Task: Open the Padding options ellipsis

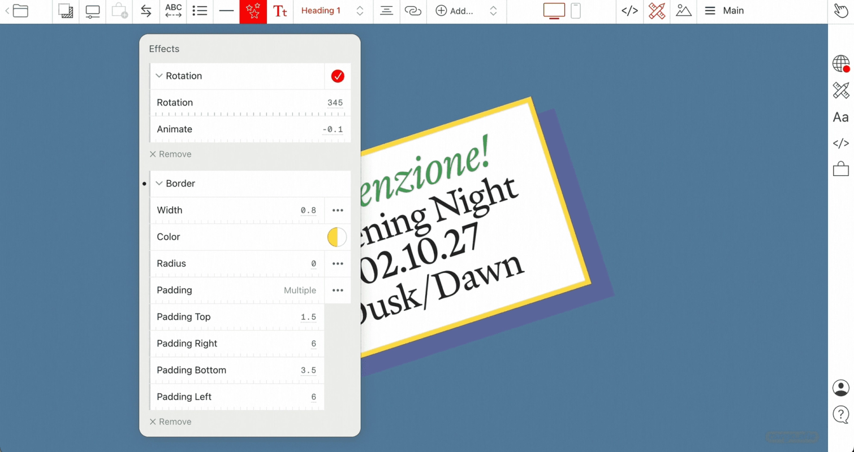Action: pos(338,290)
